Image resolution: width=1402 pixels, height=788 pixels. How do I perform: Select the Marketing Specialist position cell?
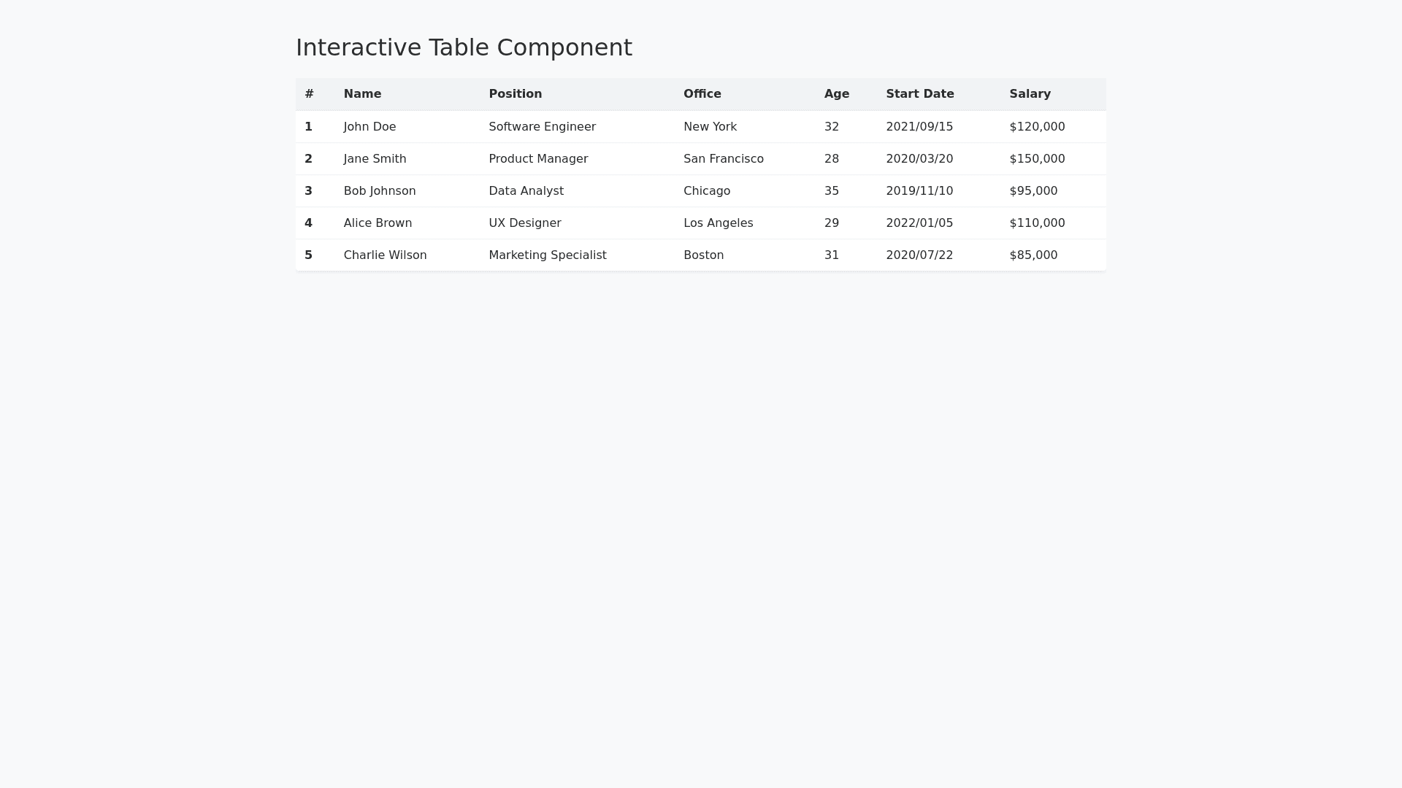[547, 255]
